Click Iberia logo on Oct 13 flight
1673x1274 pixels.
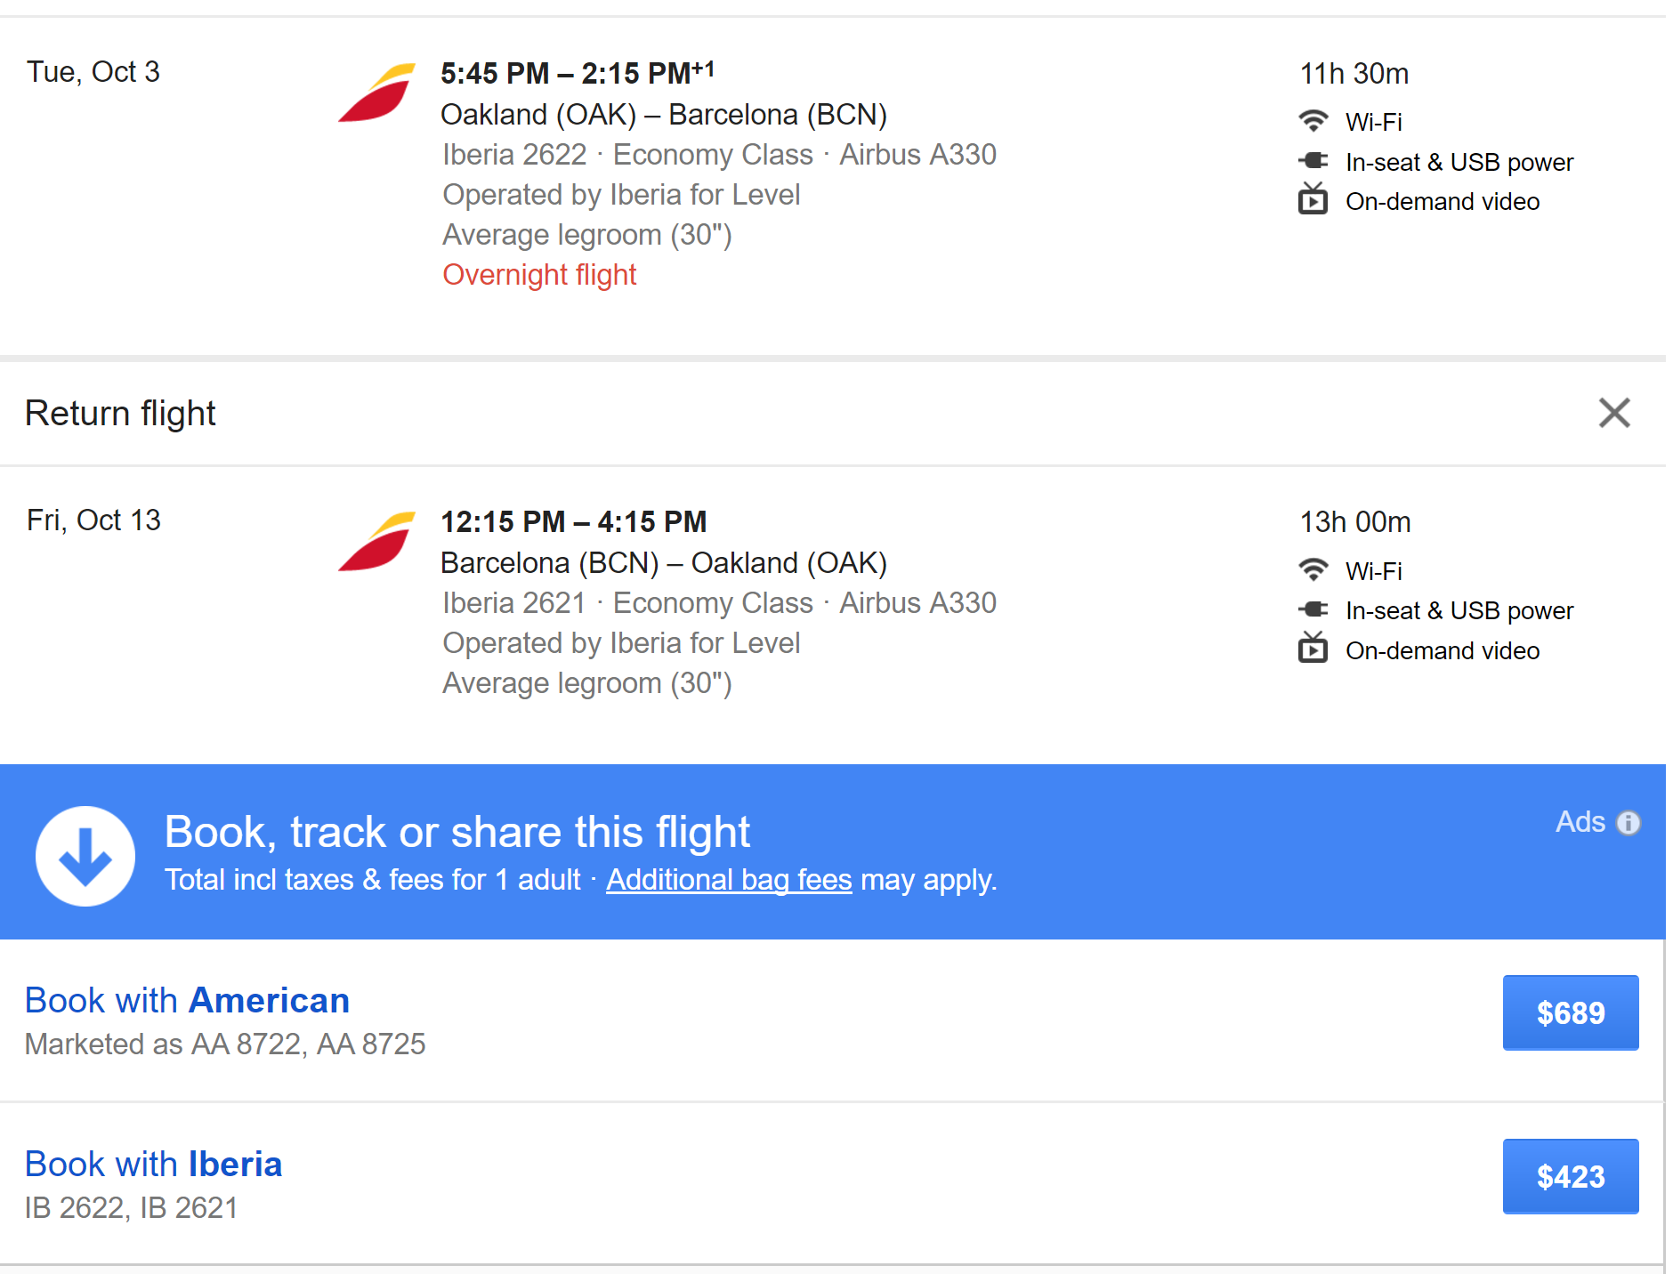pyautogui.click(x=377, y=541)
